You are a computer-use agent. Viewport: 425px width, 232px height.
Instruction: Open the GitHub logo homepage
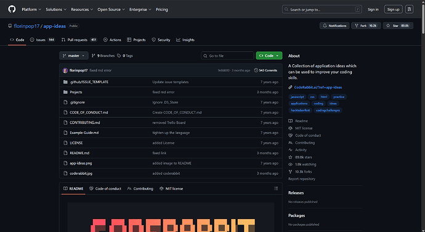(12, 9)
